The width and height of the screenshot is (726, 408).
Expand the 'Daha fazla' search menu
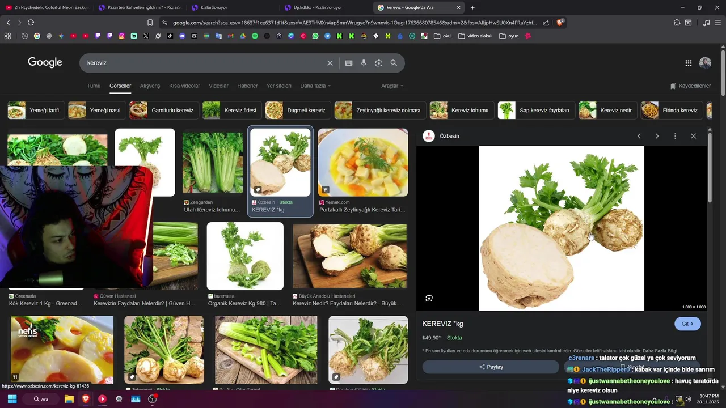tap(315, 86)
